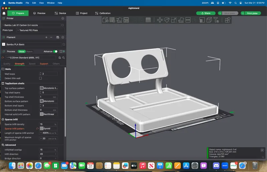This screenshot has height=172, width=267.
Task: Open the Calibration tab
Action: pos(103,13)
